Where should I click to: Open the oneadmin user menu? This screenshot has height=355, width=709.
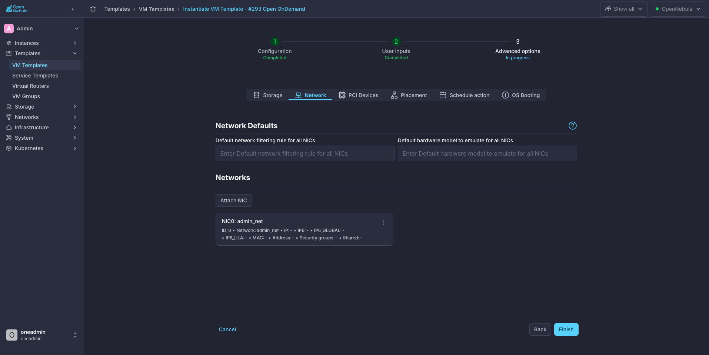pyautogui.click(x=41, y=335)
